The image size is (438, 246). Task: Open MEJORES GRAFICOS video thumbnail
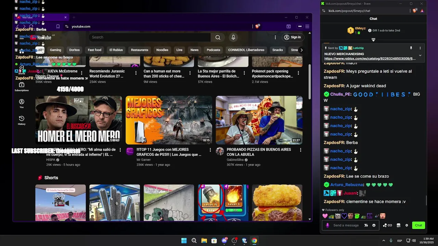(169, 120)
